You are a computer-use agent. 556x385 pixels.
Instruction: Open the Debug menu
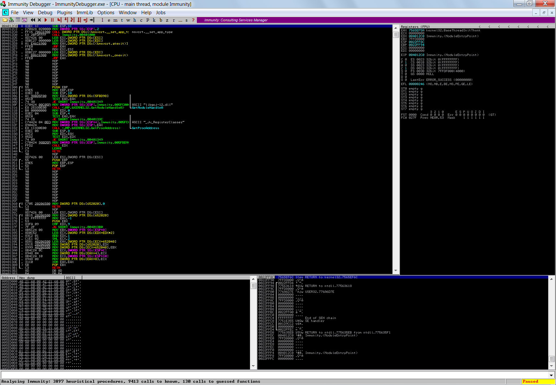[45, 13]
